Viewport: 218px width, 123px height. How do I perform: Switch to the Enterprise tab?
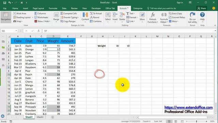(138, 8)
